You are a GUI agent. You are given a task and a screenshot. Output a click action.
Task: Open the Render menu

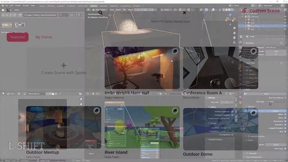click(18, 6)
